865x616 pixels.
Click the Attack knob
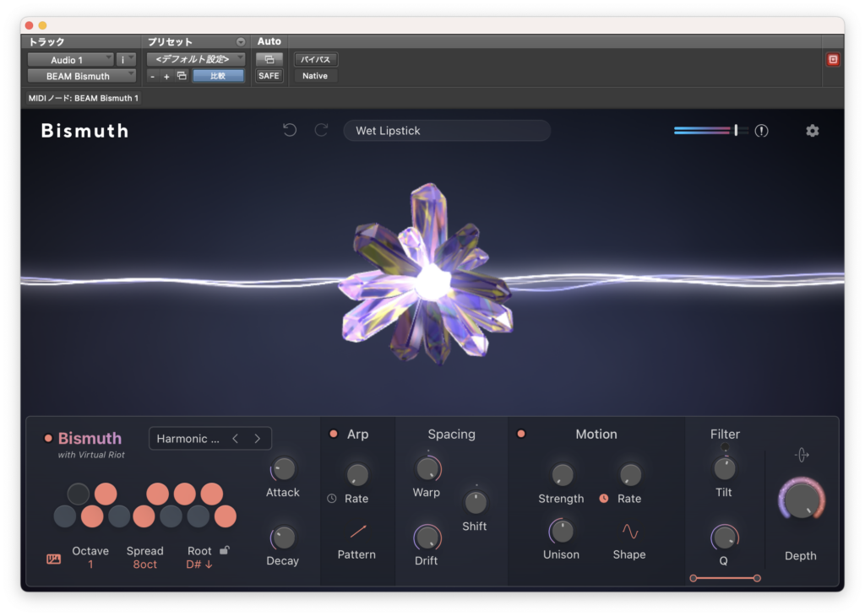tap(284, 469)
